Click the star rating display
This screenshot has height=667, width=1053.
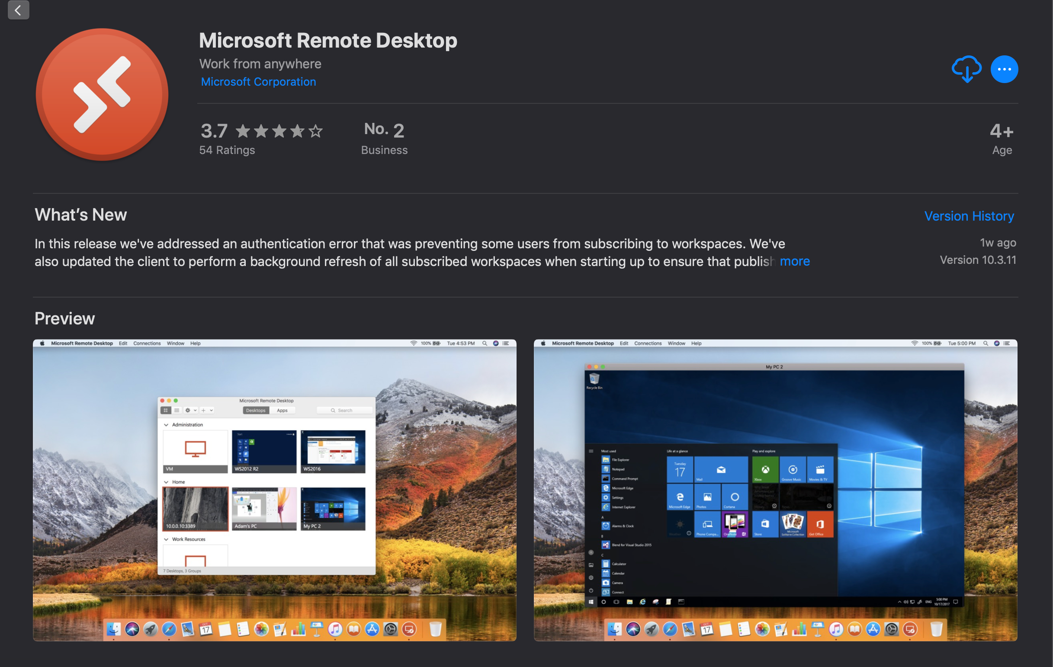(x=279, y=131)
